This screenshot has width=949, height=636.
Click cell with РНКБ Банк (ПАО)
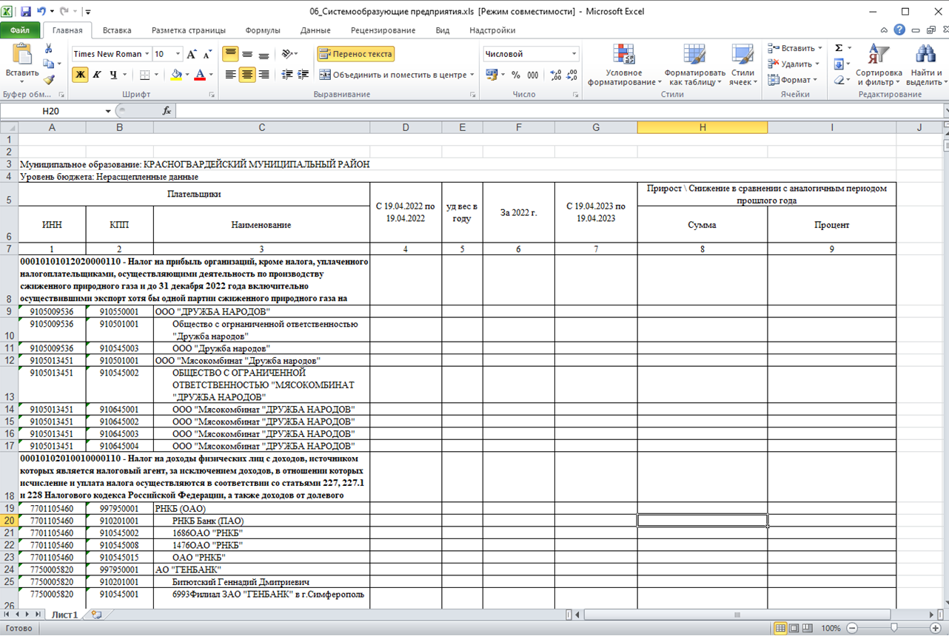[261, 521]
